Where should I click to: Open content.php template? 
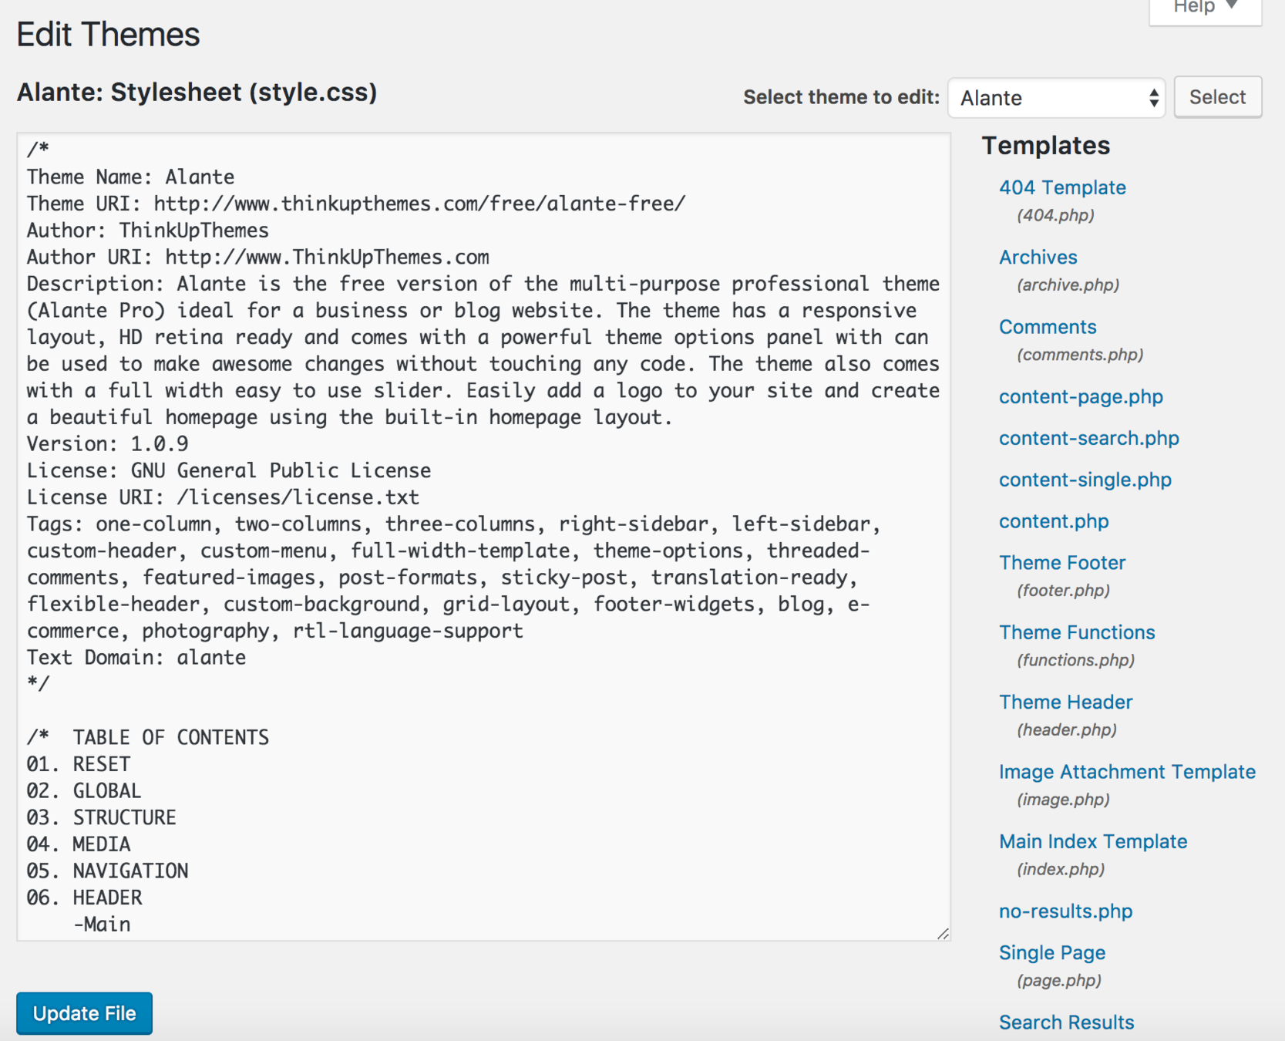point(1054,521)
